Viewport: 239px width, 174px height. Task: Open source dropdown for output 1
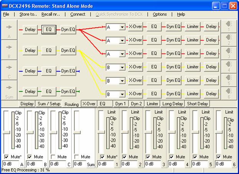122,27
